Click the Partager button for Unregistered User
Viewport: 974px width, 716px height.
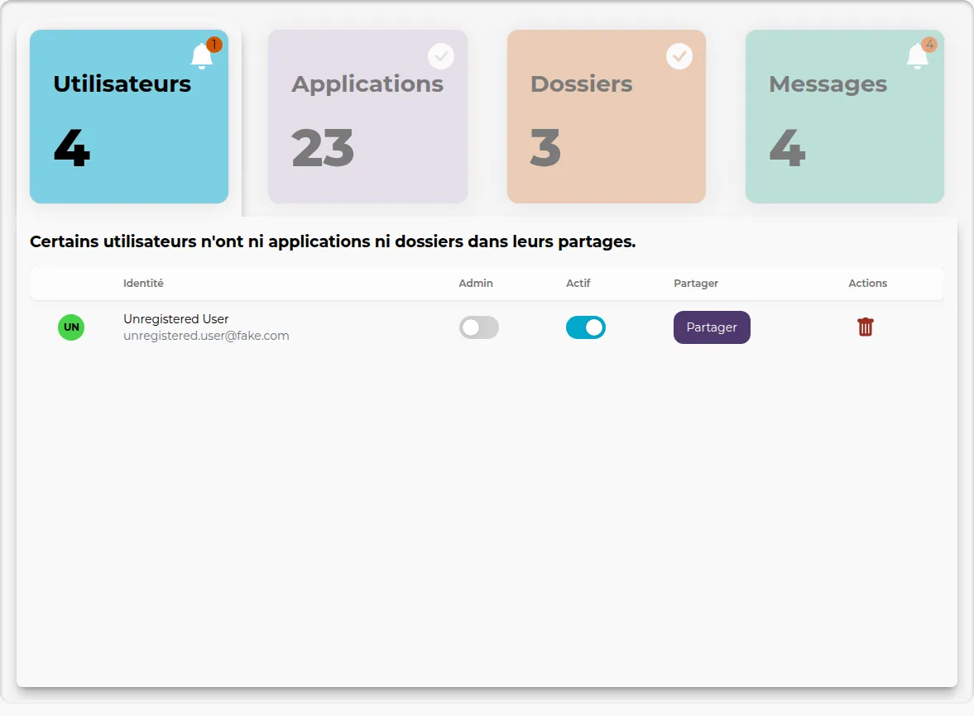pos(711,327)
